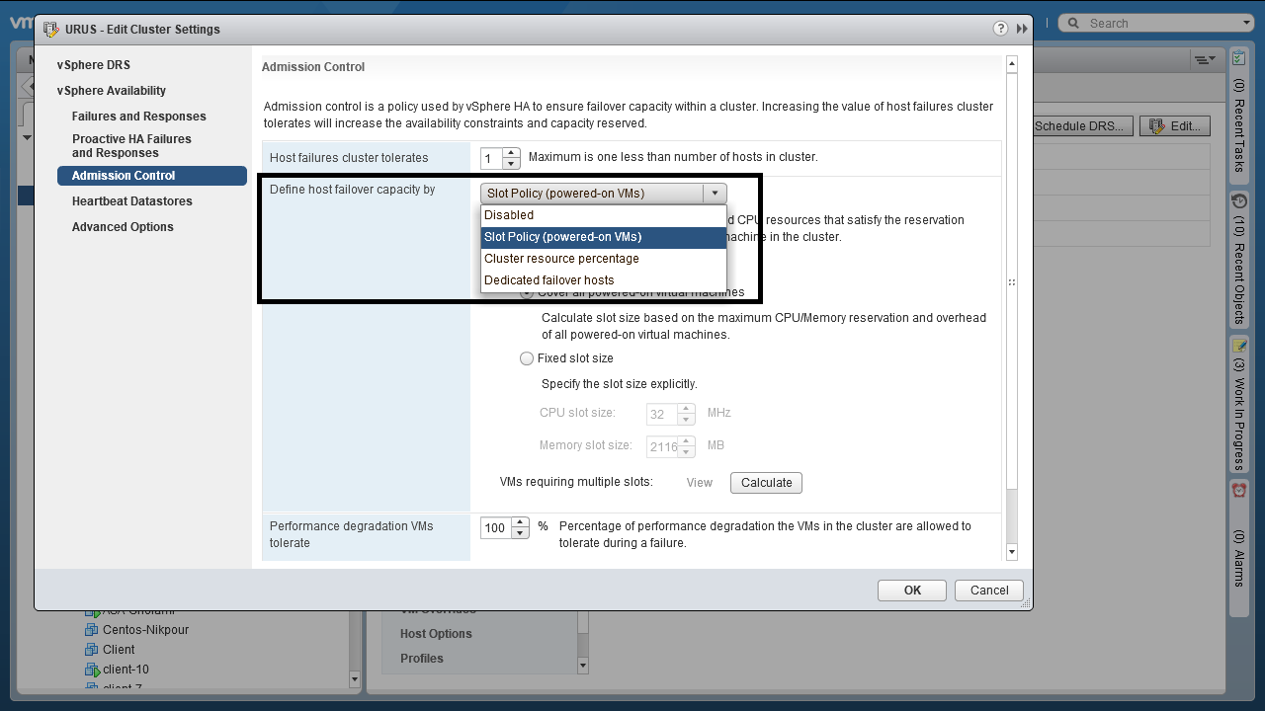Open the Alarms alarm-clock icon

click(x=1239, y=490)
